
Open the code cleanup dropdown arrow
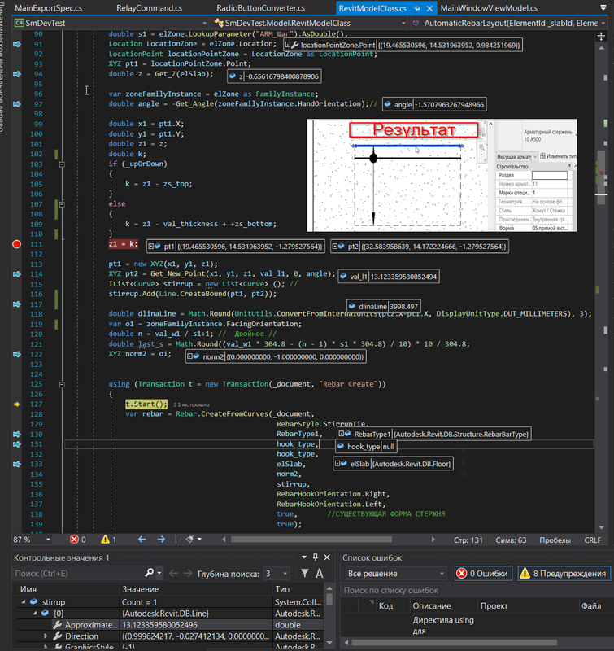tap(199, 540)
